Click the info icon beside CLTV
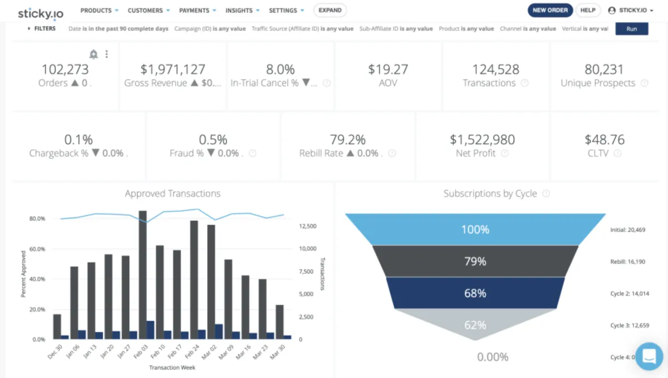 coord(617,153)
